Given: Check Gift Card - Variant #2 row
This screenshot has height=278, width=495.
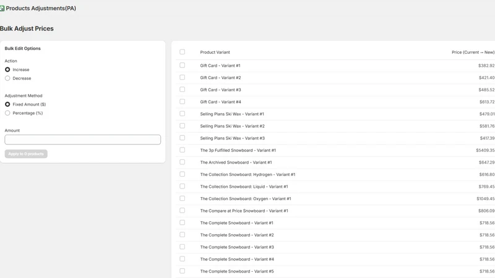Looking at the screenshot, I should pos(182,77).
